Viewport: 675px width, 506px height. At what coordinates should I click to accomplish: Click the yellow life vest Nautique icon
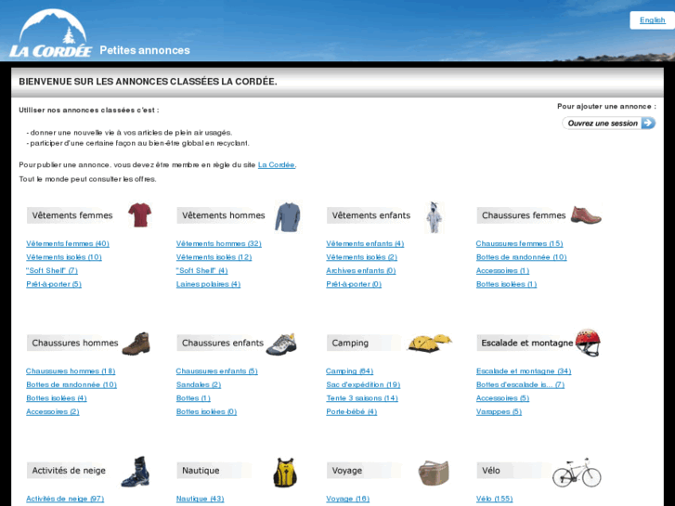[x=285, y=473]
